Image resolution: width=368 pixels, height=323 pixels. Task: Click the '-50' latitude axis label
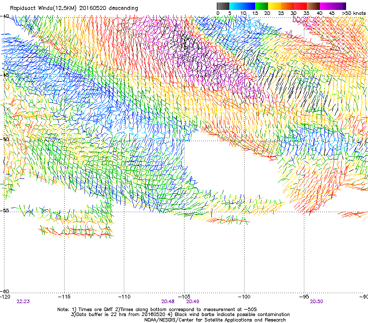[4, 139]
